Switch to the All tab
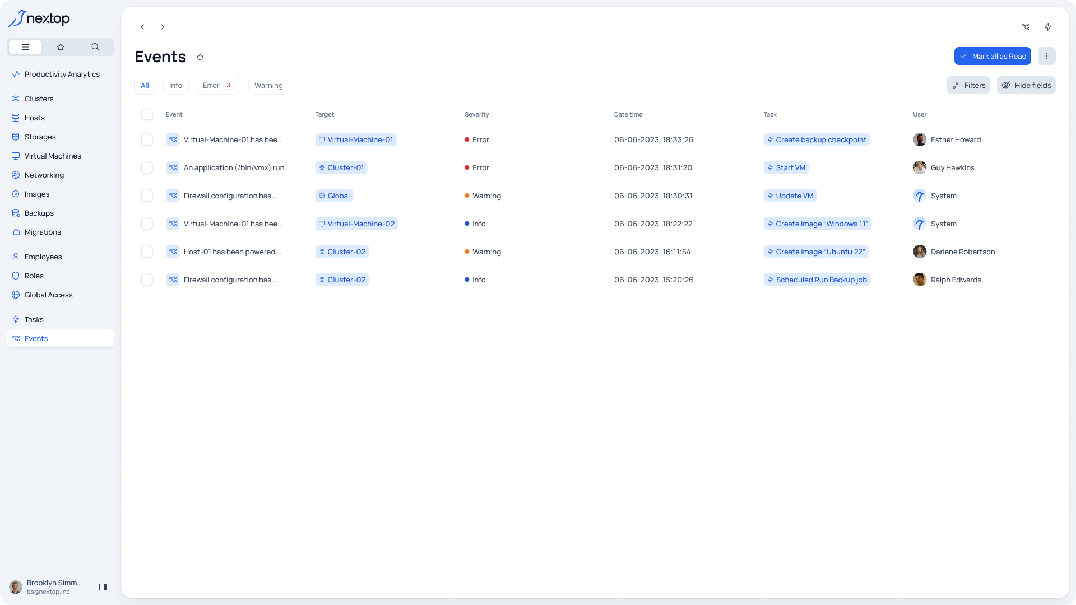Screen dimensions: 1076x605 coord(145,85)
